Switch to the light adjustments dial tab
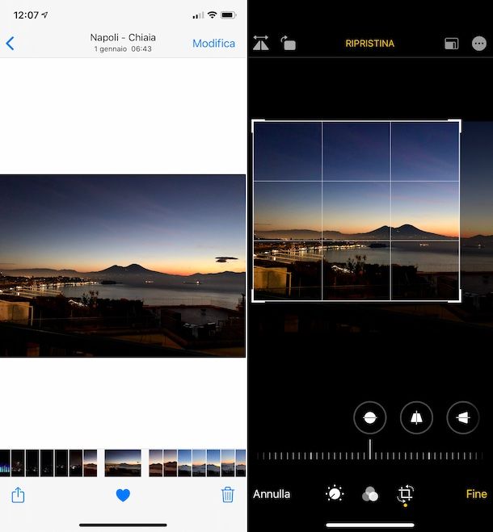This screenshot has height=532, width=493. pos(335,494)
